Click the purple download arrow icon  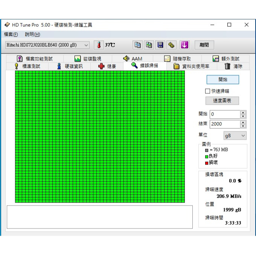[184, 45]
